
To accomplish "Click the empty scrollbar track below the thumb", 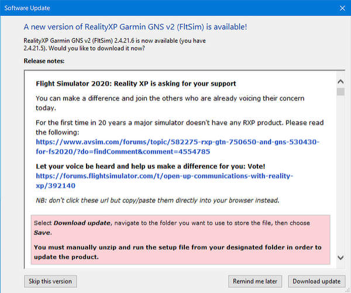I will [x=340, y=175].
